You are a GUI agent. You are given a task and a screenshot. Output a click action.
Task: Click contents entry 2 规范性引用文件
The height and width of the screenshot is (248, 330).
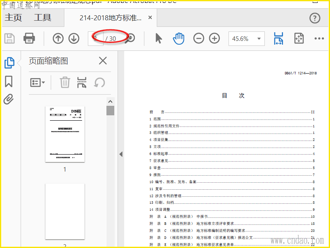(x=232, y=126)
